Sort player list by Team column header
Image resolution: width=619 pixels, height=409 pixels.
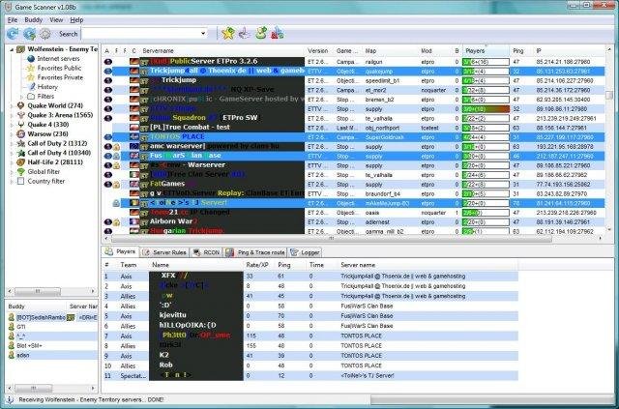click(133, 265)
